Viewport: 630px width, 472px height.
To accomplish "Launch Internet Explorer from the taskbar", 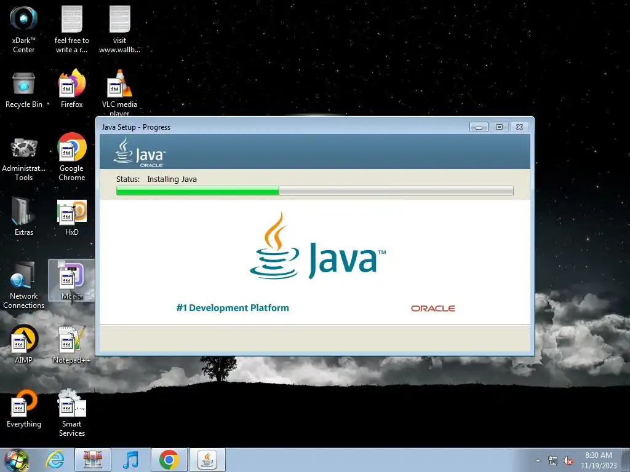I will 55,460.
